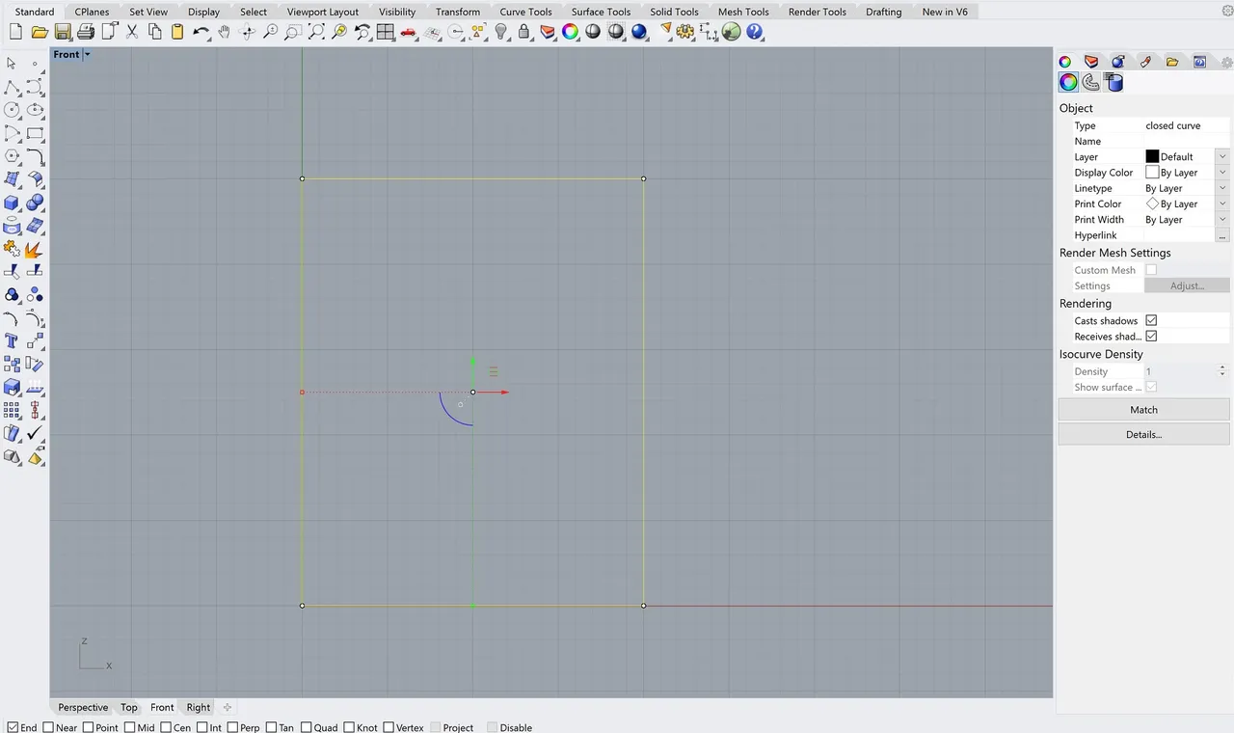
Task: Switch to the Top viewport tab
Action: point(129,707)
